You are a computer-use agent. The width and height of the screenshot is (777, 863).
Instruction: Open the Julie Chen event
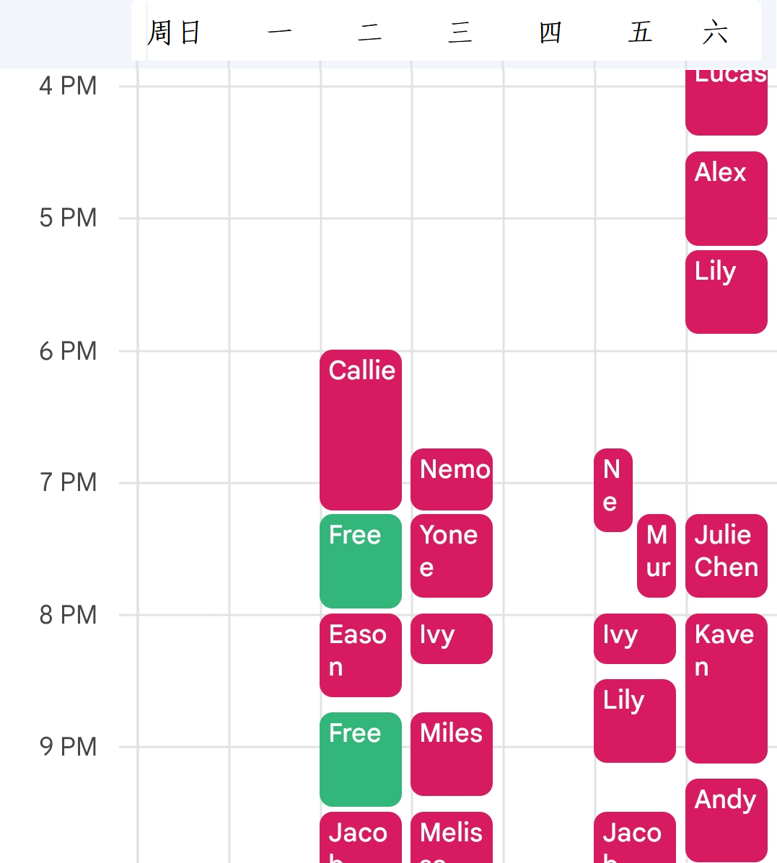click(726, 555)
